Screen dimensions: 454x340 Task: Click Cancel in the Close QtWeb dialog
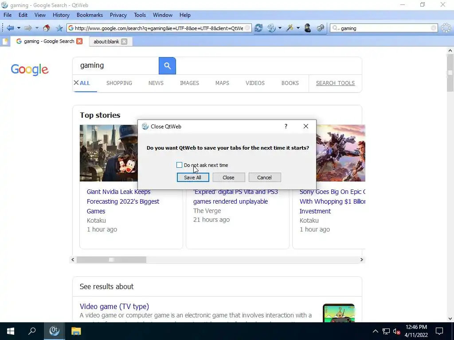265,178
